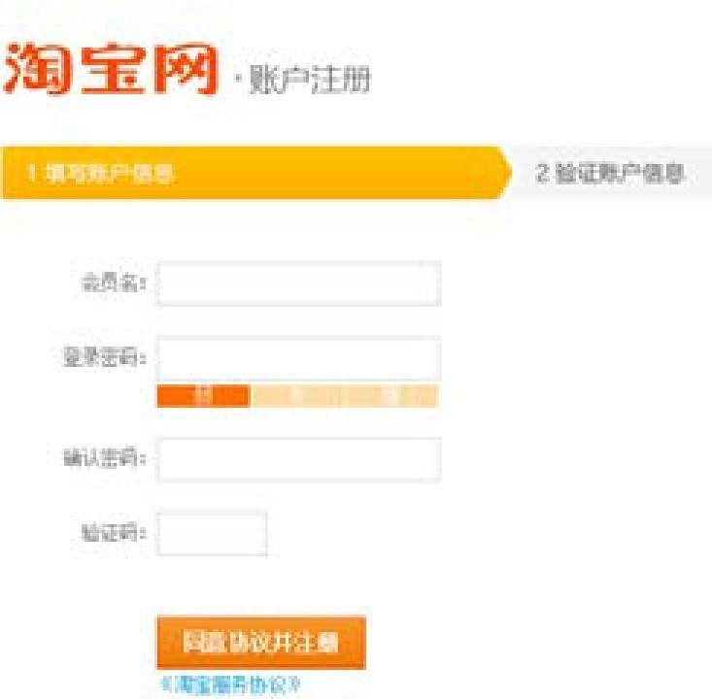The width and height of the screenshot is (712, 699).
Task: Click the 会员名 username input field
Action: tap(298, 283)
